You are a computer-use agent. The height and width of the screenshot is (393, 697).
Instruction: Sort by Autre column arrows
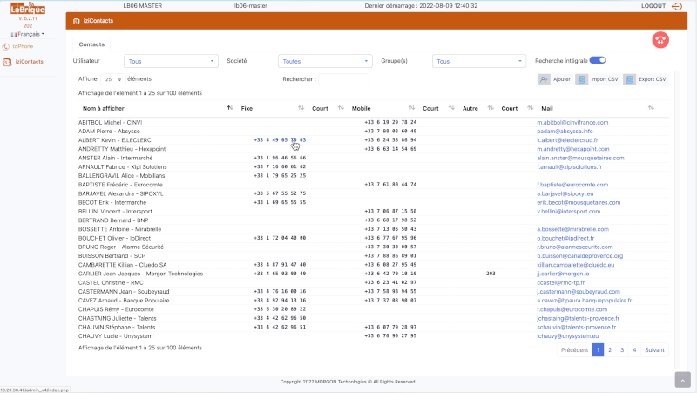point(491,108)
